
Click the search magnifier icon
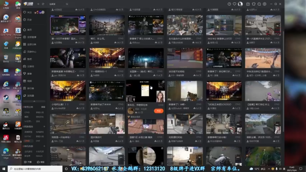coord(67,4)
